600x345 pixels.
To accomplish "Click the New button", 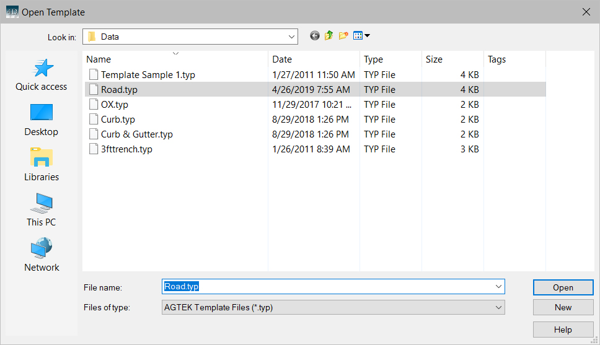I will coord(563,307).
